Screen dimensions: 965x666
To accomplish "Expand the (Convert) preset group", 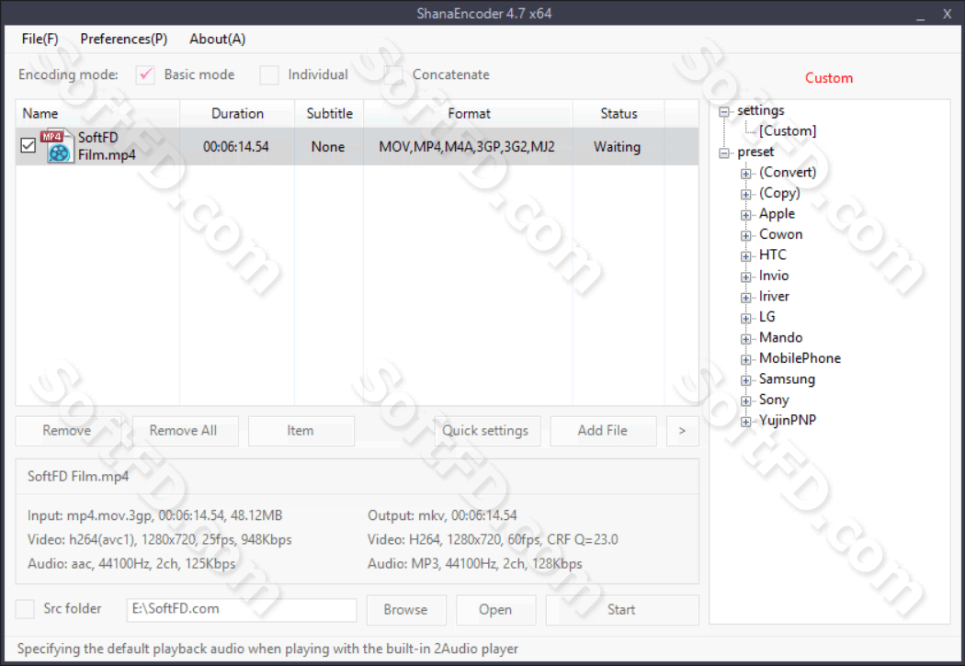I will (x=746, y=174).
